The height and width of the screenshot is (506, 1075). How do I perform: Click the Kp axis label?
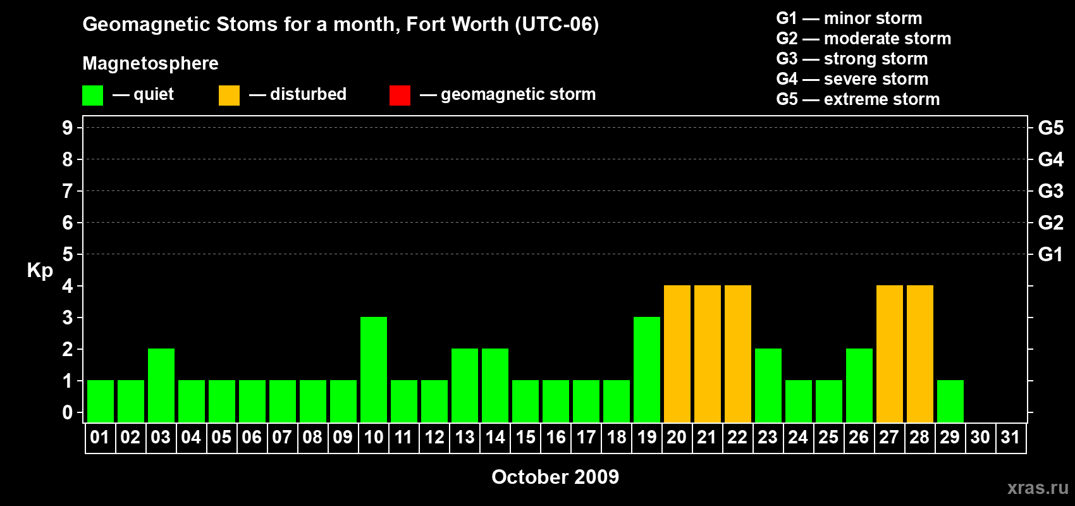pyautogui.click(x=40, y=271)
